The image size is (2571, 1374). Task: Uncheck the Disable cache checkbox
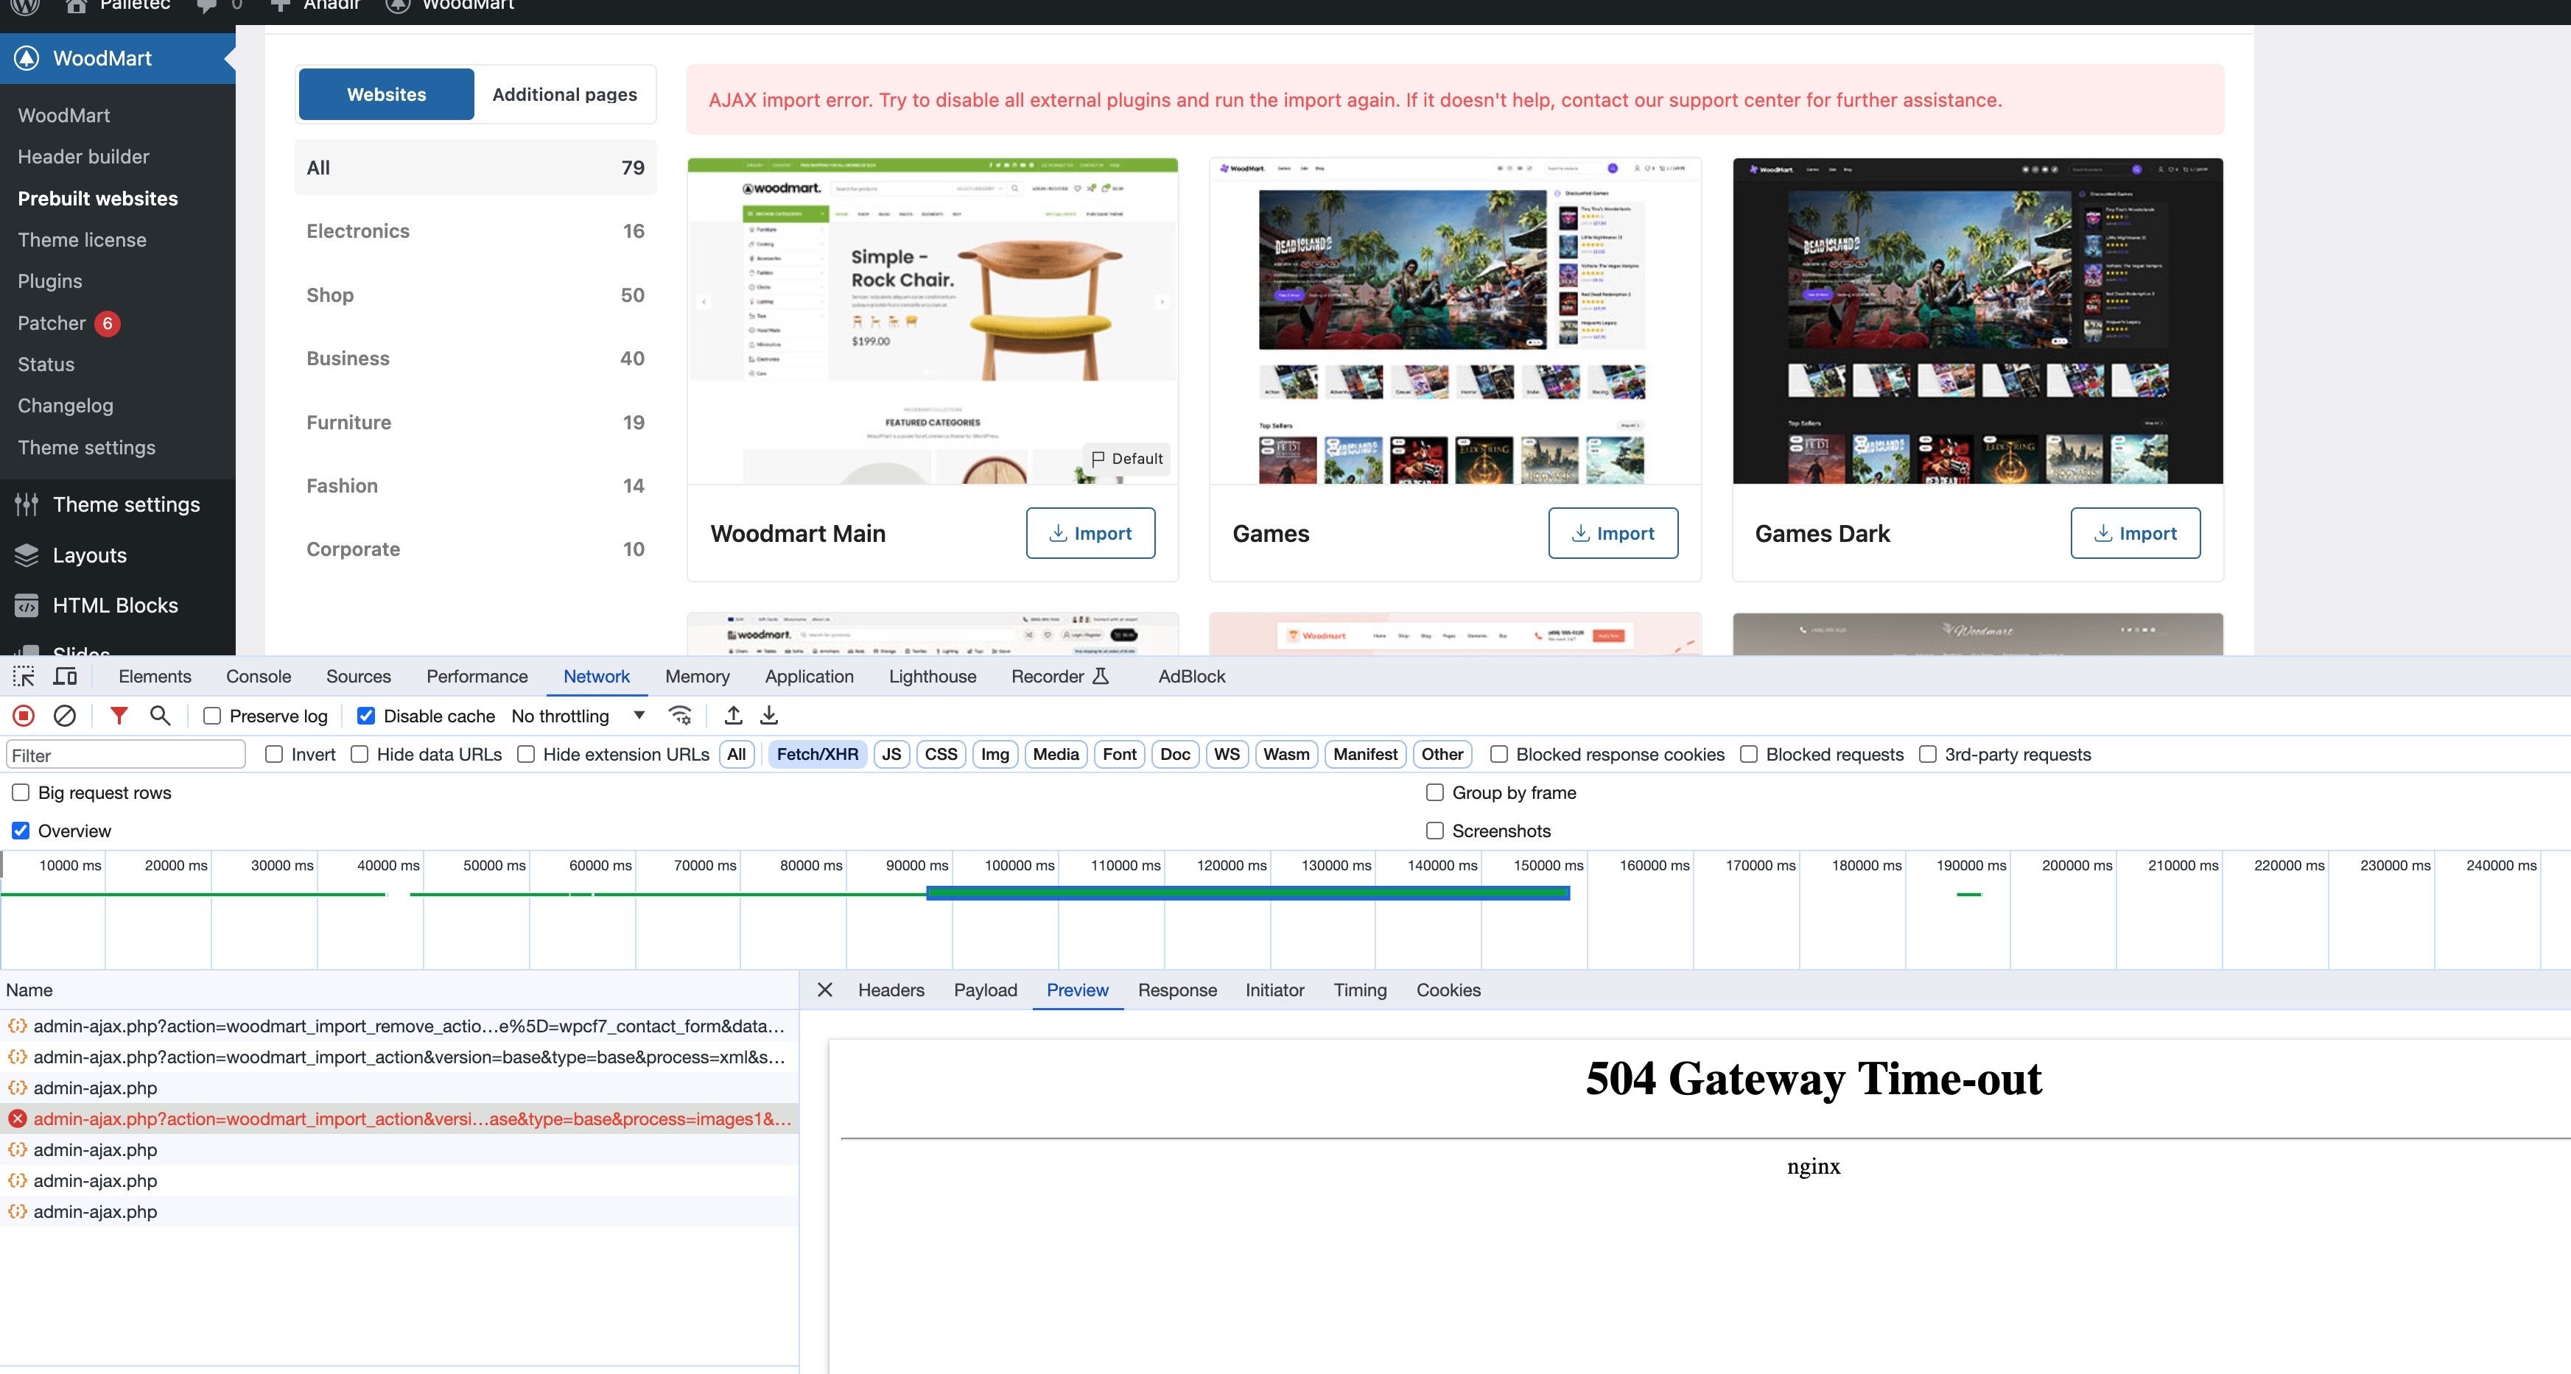point(366,716)
